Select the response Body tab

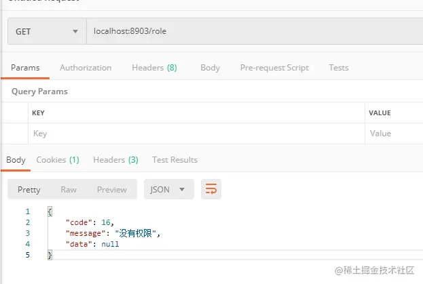[x=16, y=160]
